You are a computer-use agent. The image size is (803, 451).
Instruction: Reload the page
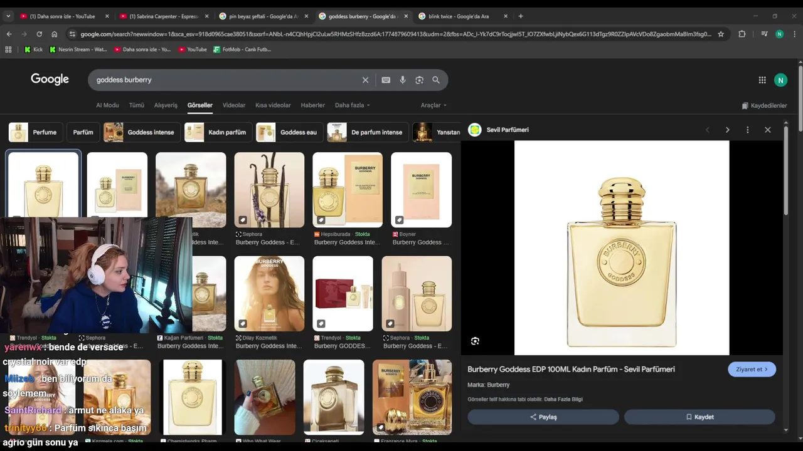[x=39, y=34]
